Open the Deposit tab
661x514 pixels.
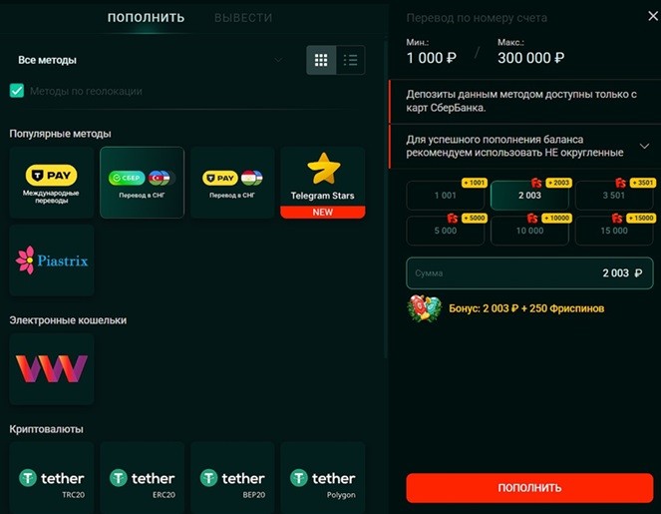[x=146, y=17]
